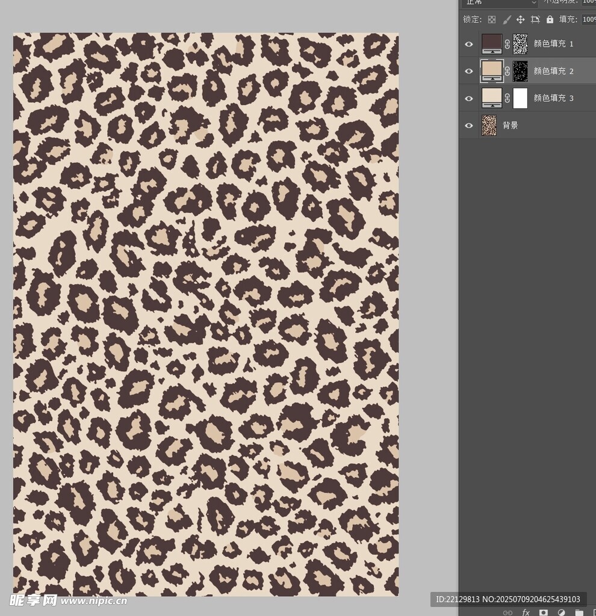Hide the 颜色填充 1 layer

(x=469, y=44)
